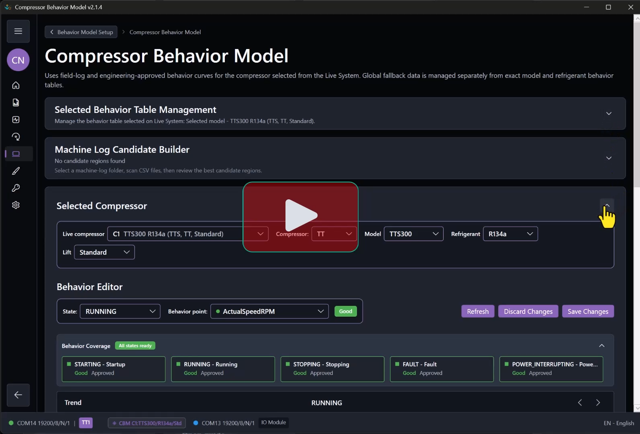Screen dimensions: 640x434
Task: Change language via EN - English
Action: pyautogui.click(x=619, y=423)
